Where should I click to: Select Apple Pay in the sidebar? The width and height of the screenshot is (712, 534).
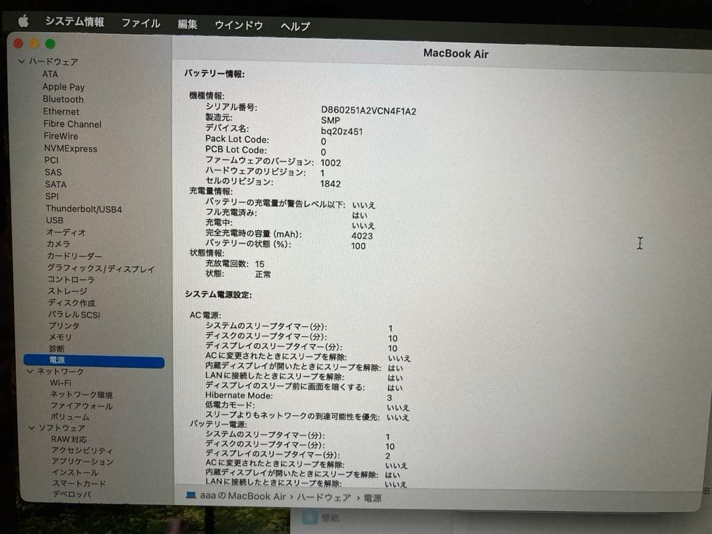coord(63,87)
